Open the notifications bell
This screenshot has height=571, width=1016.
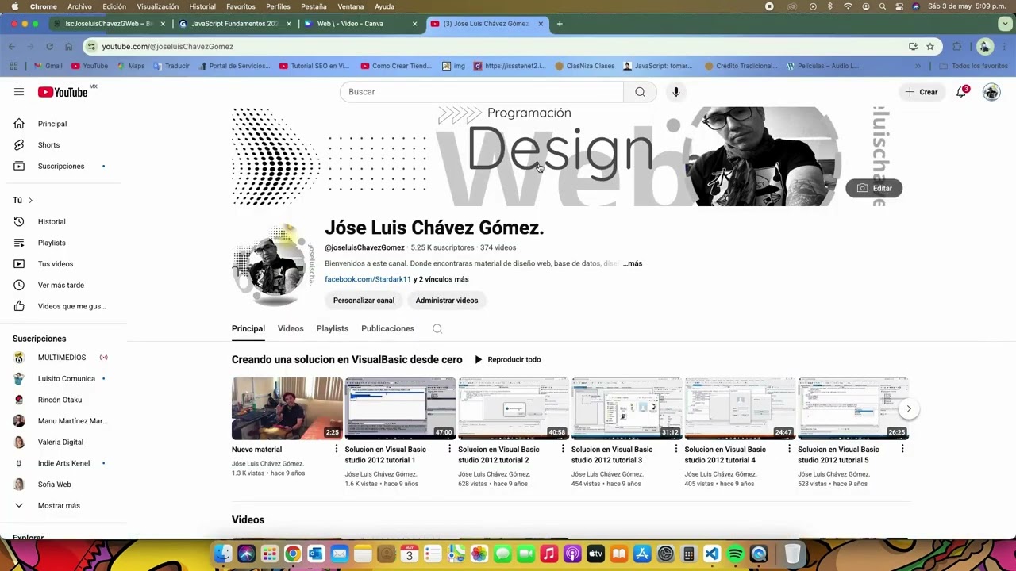(961, 92)
